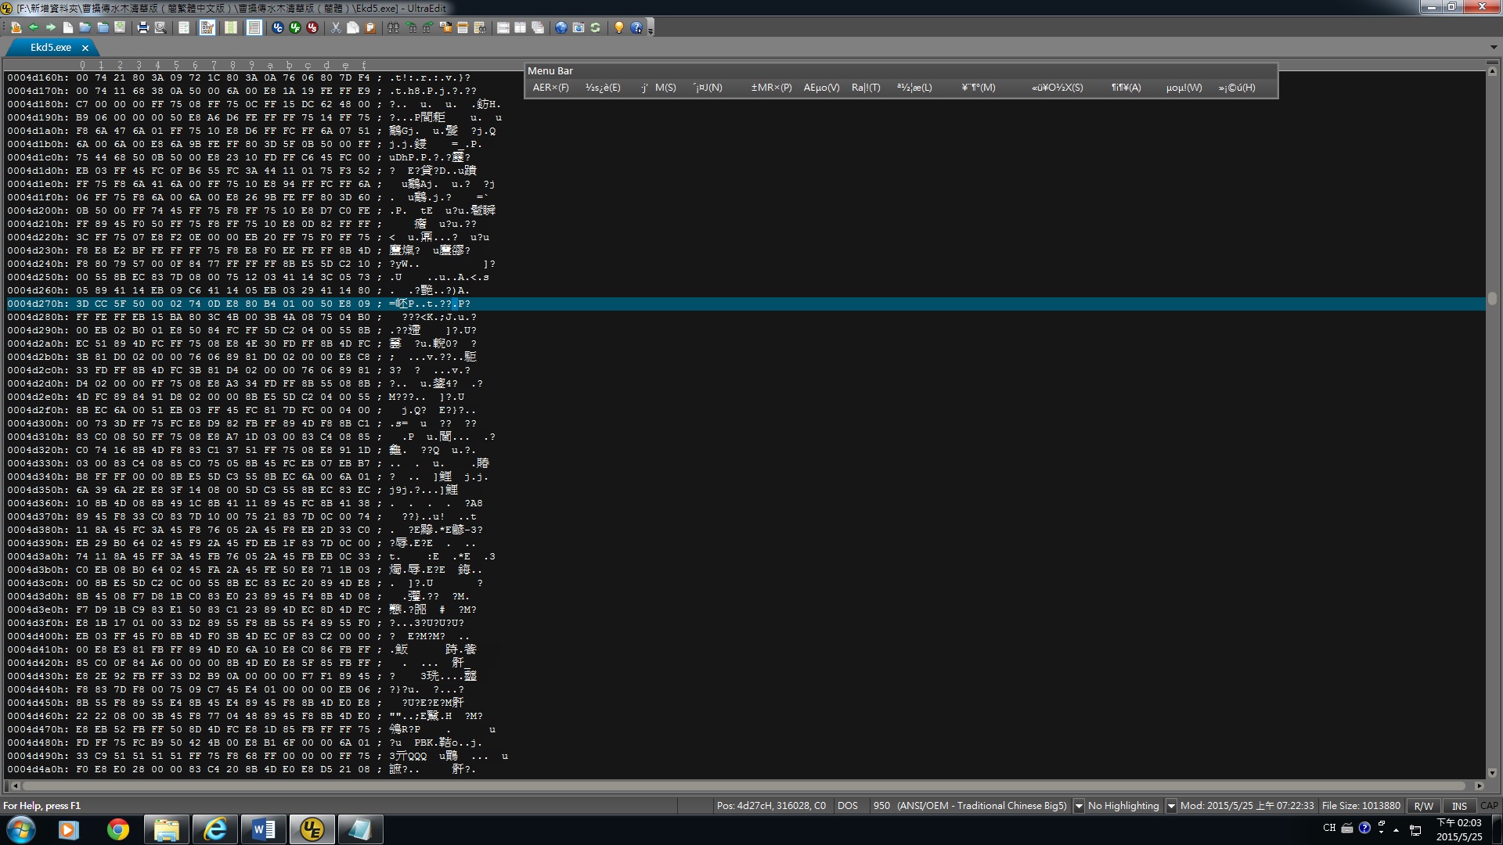Image resolution: width=1503 pixels, height=845 pixels.
Task: Expand the toolbar options overflow arrow
Action: [651, 29]
